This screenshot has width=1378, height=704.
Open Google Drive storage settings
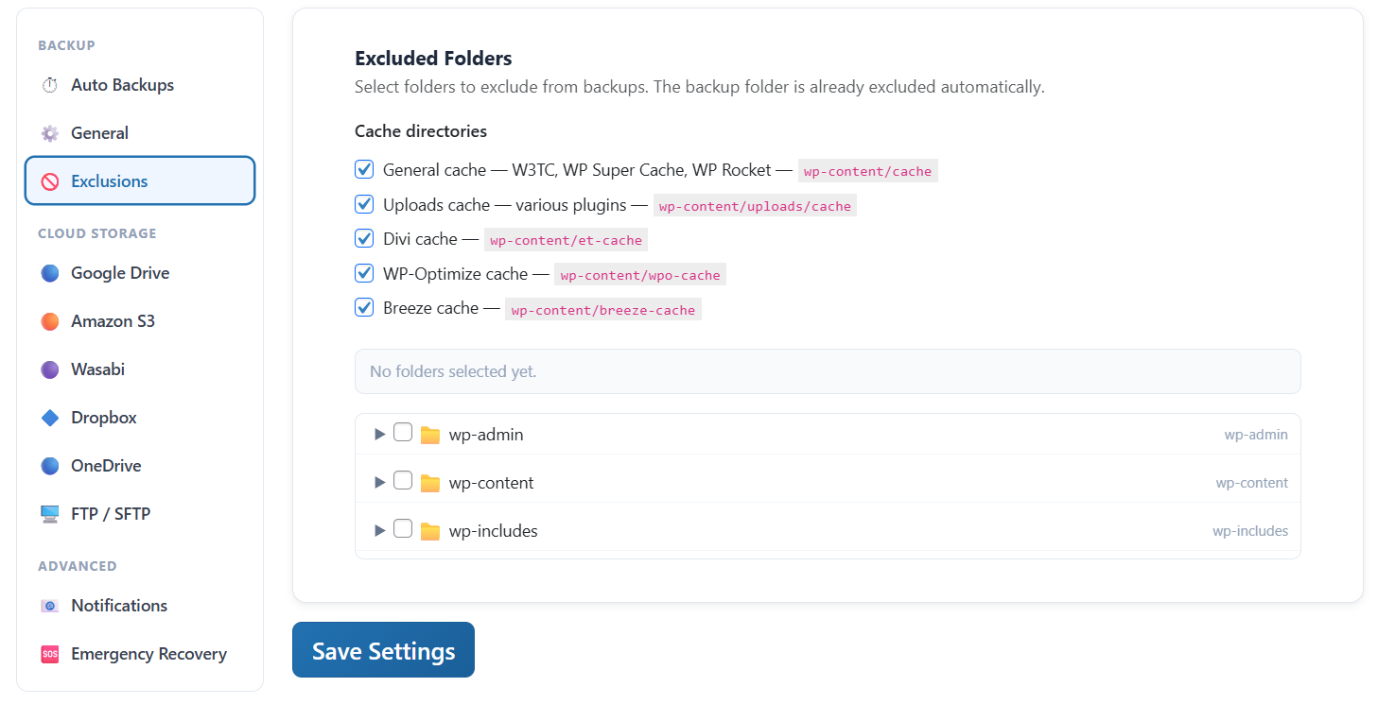pos(140,273)
